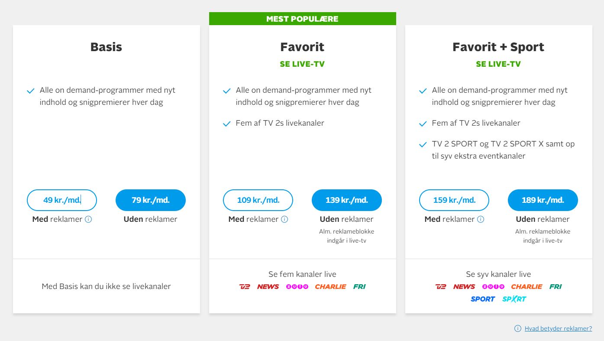The image size is (604, 341).
Task: Click the info icon beside Favorit Med reklamer
Action: (x=284, y=219)
